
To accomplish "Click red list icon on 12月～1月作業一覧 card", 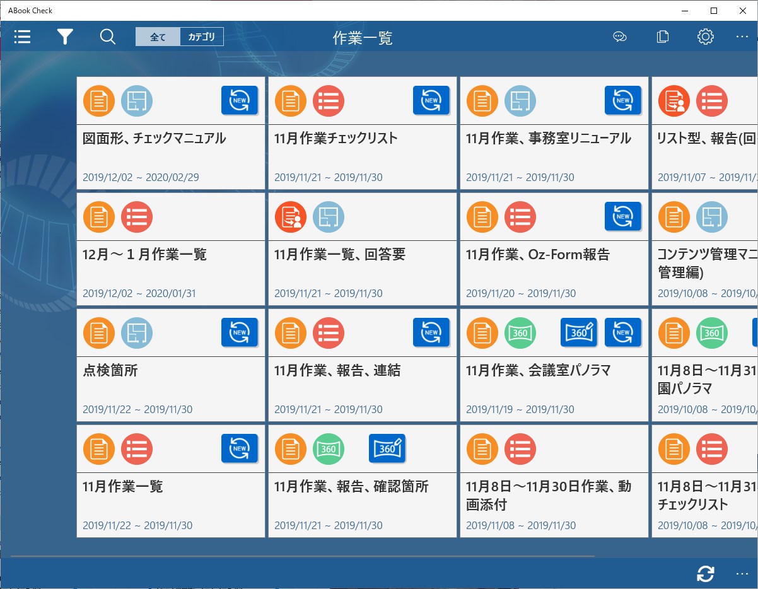I will click(x=137, y=217).
